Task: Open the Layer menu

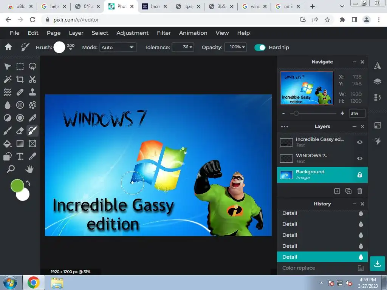Action: (x=76, y=33)
